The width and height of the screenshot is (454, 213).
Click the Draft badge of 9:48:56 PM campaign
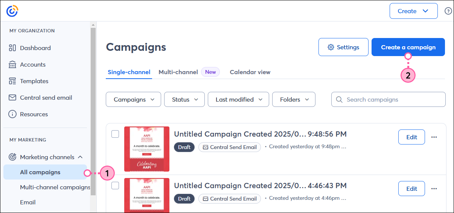(x=184, y=147)
